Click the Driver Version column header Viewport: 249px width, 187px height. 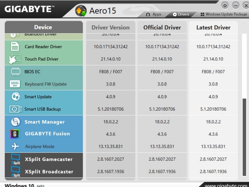111,27
